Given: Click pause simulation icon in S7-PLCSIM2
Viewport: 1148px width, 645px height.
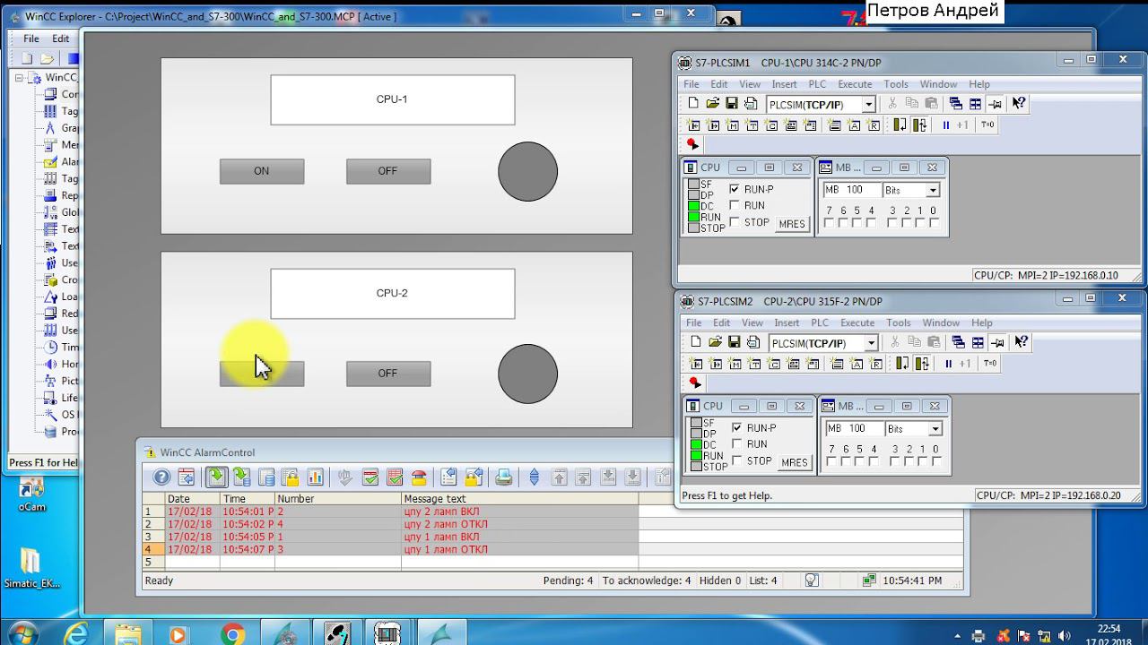Looking at the screenshot, I should 947,364.
